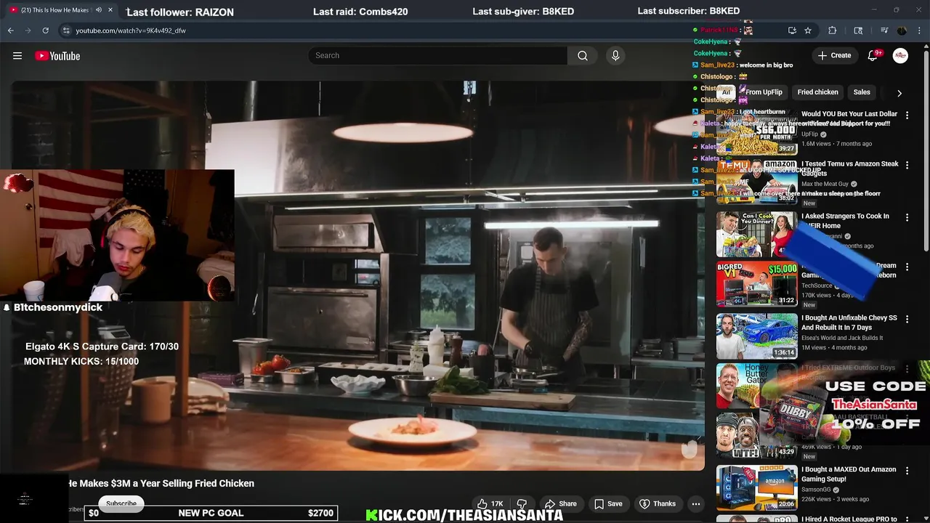Open the Chrome extensions puzzle icon
930x523 pixels.
(x=833, y=31)
